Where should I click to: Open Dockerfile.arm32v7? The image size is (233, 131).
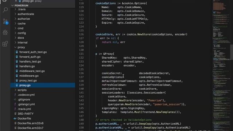pyautogui.click(x=31, y=128)
